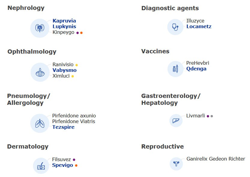This screenshot has width=250, height=177.
Task: Click the stethoscope icon for Diagnostic agents
Action: (x=175, y=27)
